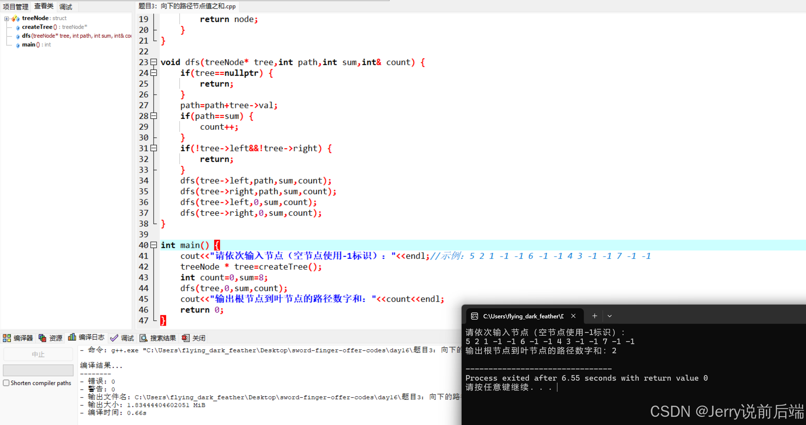Open the 资源 resources tab icon
The image size is (806, 425).
click(x=42, y=338)
